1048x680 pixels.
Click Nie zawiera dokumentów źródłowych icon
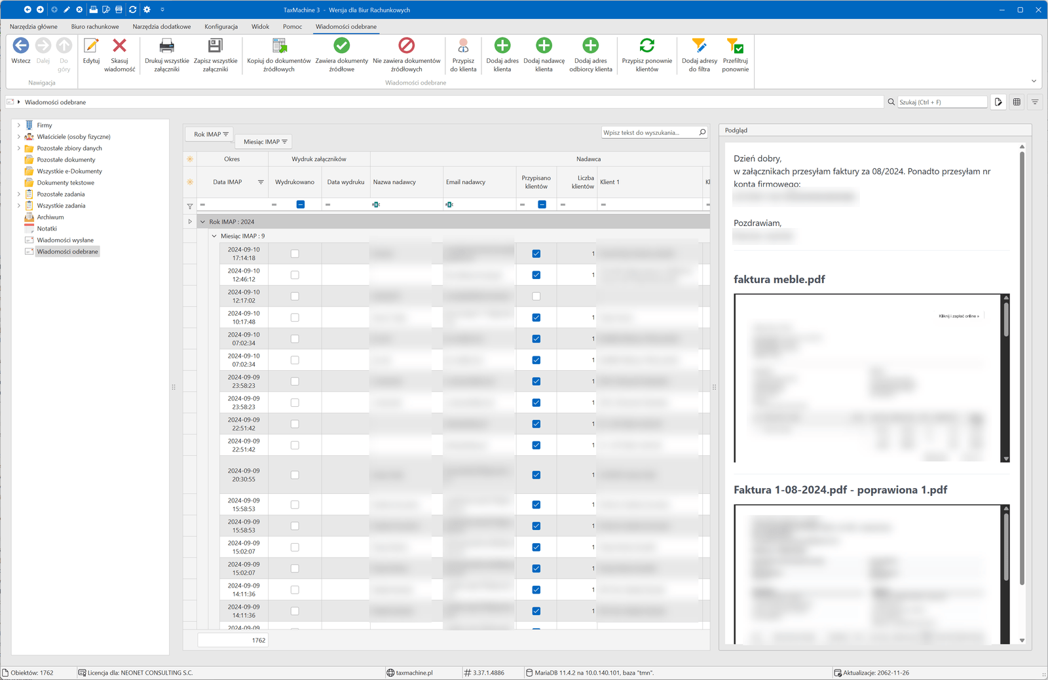[x=406, y=46]
